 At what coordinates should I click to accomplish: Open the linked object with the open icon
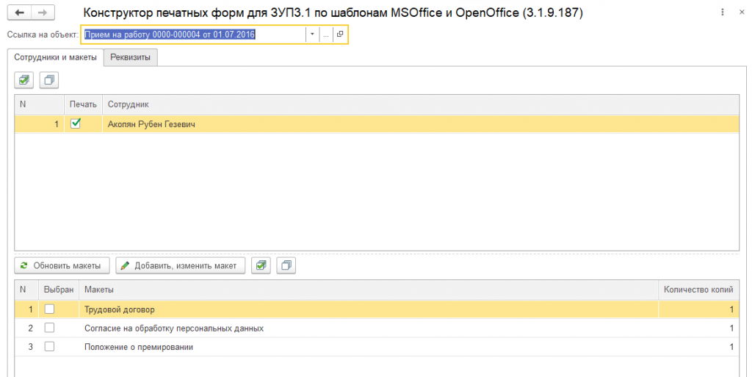click(x=340, y=35)
